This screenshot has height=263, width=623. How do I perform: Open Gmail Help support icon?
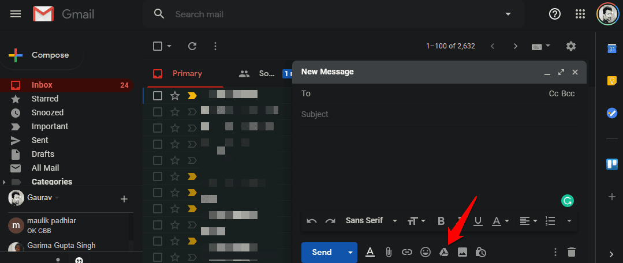click(555, 14)
